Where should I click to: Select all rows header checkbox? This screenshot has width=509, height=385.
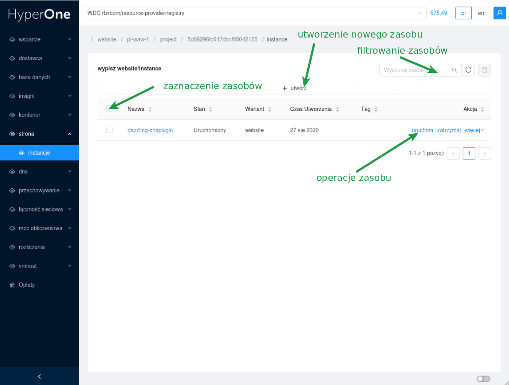tap(109, 109)
